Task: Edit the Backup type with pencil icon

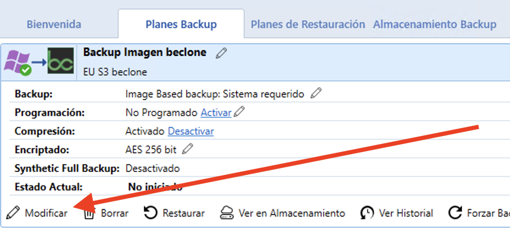Action: coord(315,93)
